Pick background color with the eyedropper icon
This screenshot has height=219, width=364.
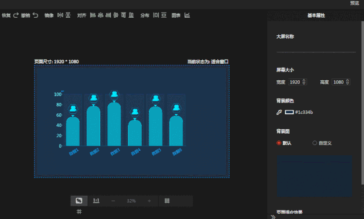point(279,113)
